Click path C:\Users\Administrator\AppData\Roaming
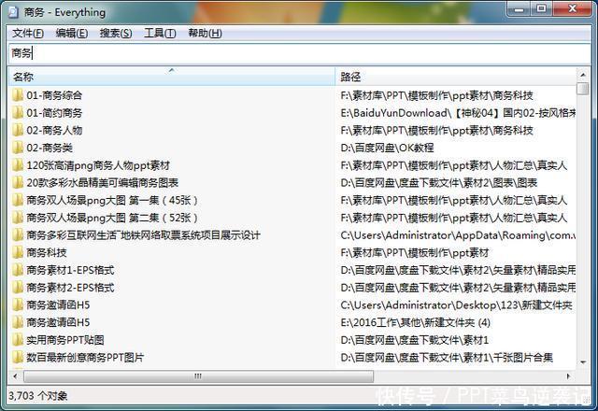This screenshot has height=411, width=598. tap(458, 235)
